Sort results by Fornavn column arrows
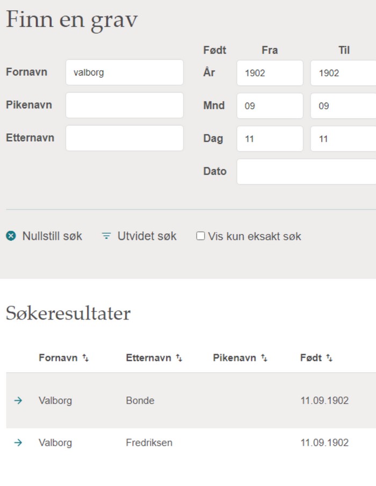This screenshot has height=486, width=376. pos(85,358)
